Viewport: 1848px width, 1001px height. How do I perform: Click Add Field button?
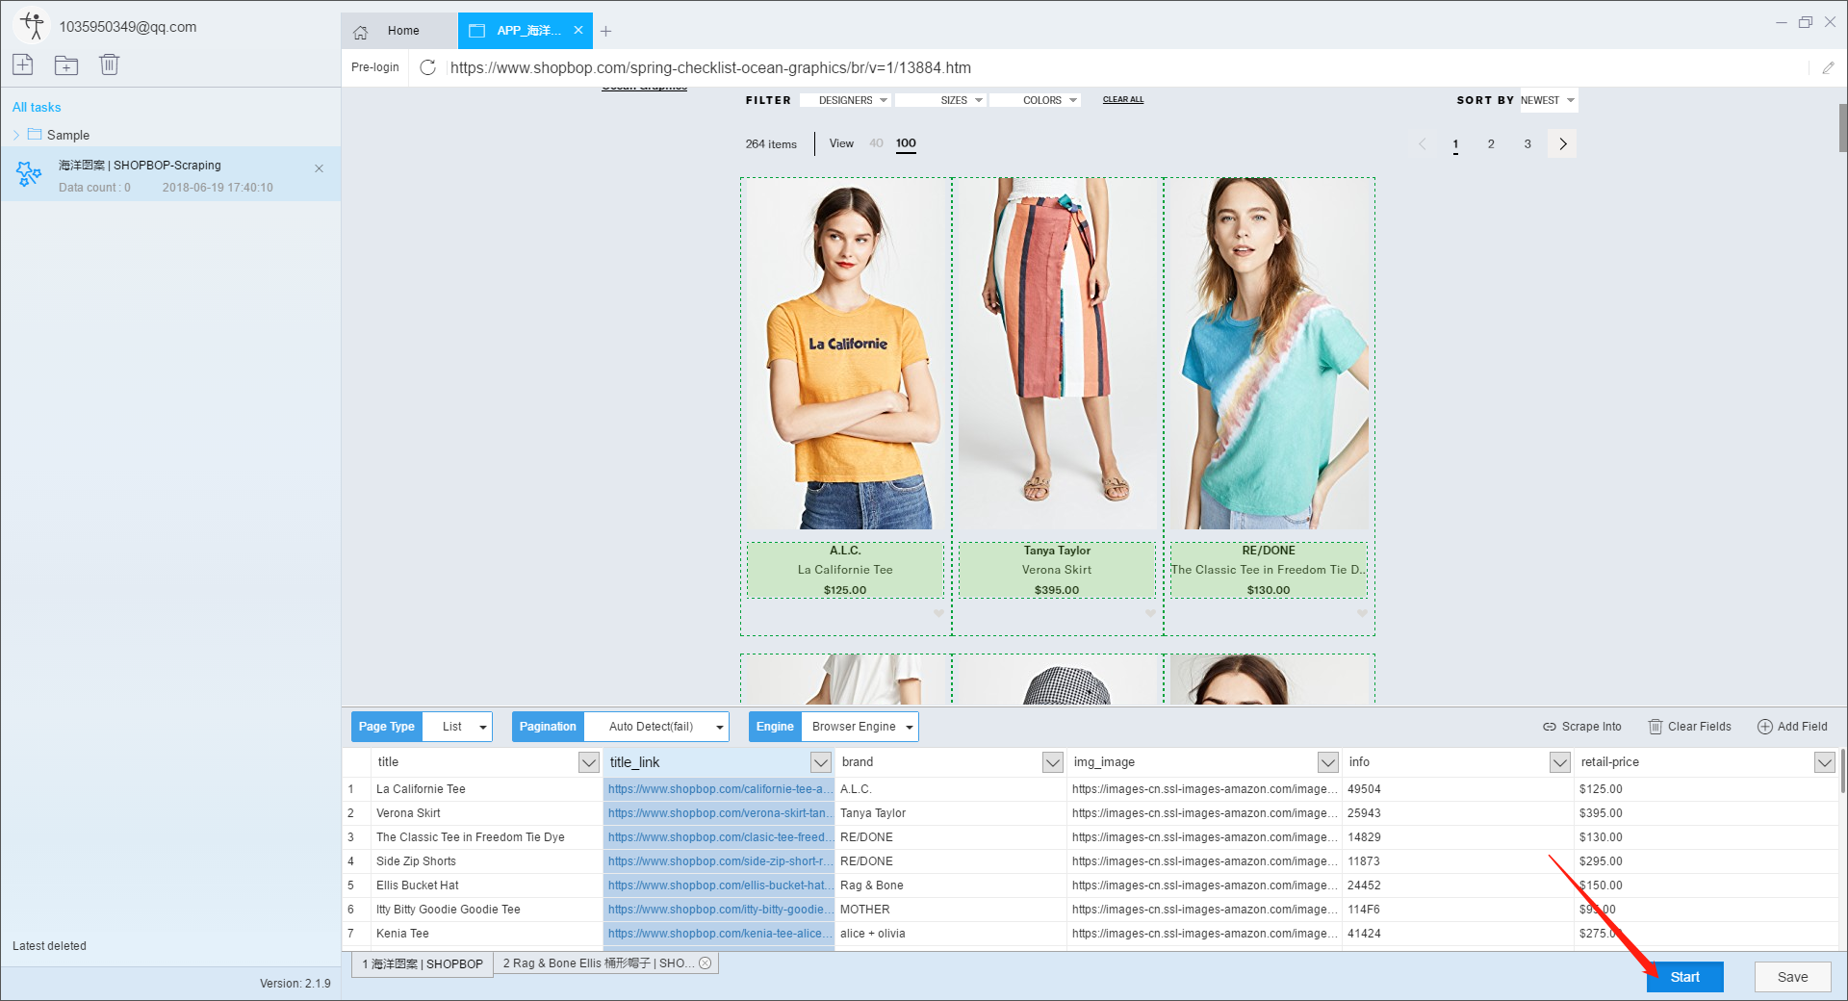(1792, 727)
